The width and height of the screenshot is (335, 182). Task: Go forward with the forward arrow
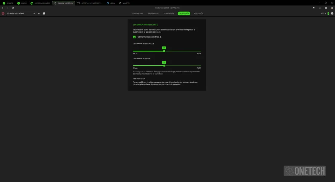click(8, 8)
